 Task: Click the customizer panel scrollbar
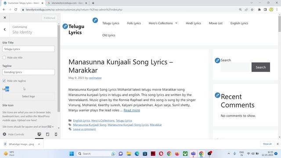click(x=58, y=68)
